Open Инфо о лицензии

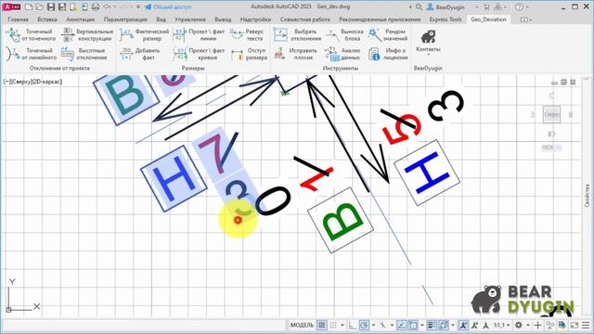click(x=388, y=54)
